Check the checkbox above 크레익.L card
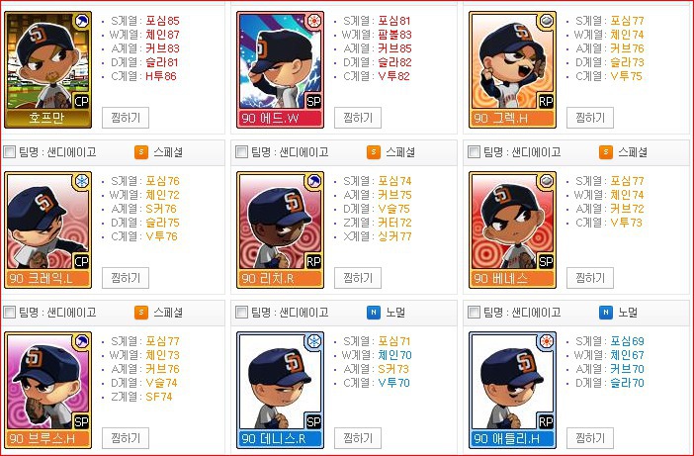This screenshot has height=456, width=694. (x=9, y=152)
